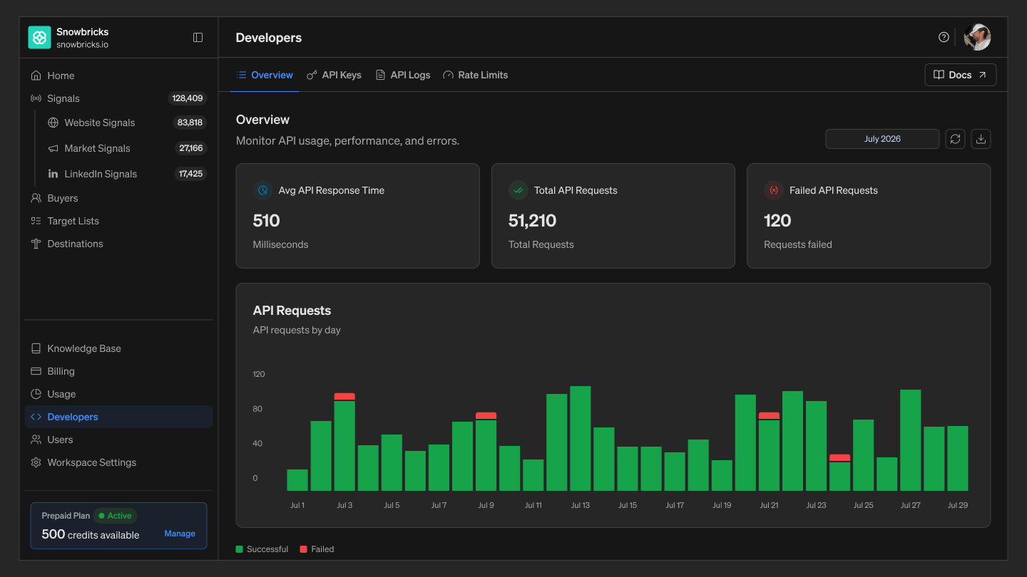This screenshot has height=577, width=1027.
Task: Click the Failed API Requests card
Action: 869,216
